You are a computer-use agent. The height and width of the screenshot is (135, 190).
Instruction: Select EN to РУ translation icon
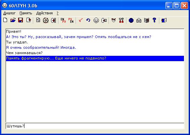[63, 20]
